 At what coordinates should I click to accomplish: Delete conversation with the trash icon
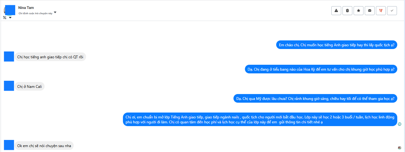347,10
